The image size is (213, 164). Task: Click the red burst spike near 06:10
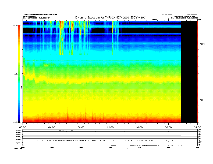(x=68, y=114)
